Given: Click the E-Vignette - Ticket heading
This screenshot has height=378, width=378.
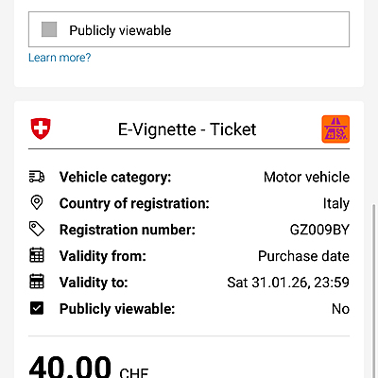Looking at the screenshot, I should (187, 129).
